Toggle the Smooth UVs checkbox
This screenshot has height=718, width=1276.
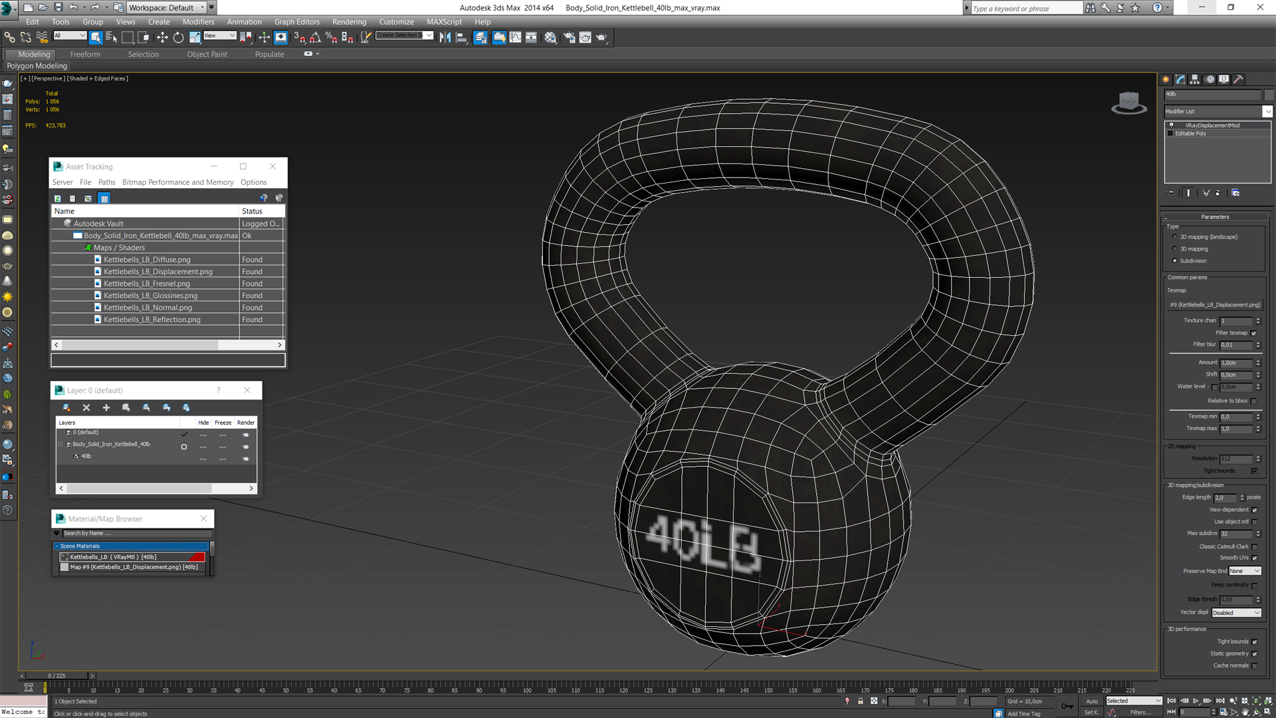click(x=1255, y=558)
